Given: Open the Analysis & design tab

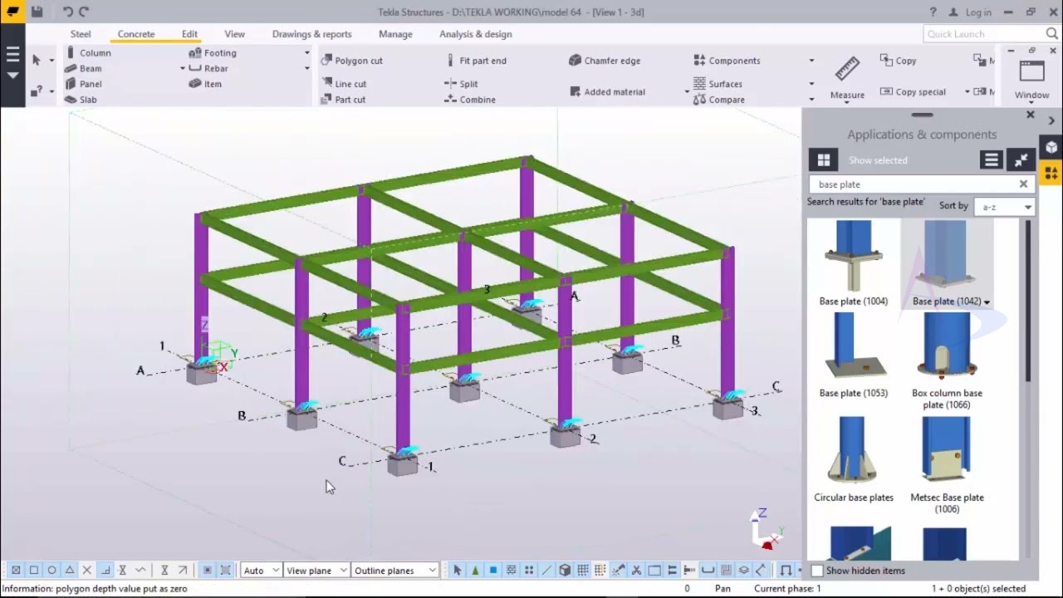Looking at the screenshot, I should coord(475,34).
